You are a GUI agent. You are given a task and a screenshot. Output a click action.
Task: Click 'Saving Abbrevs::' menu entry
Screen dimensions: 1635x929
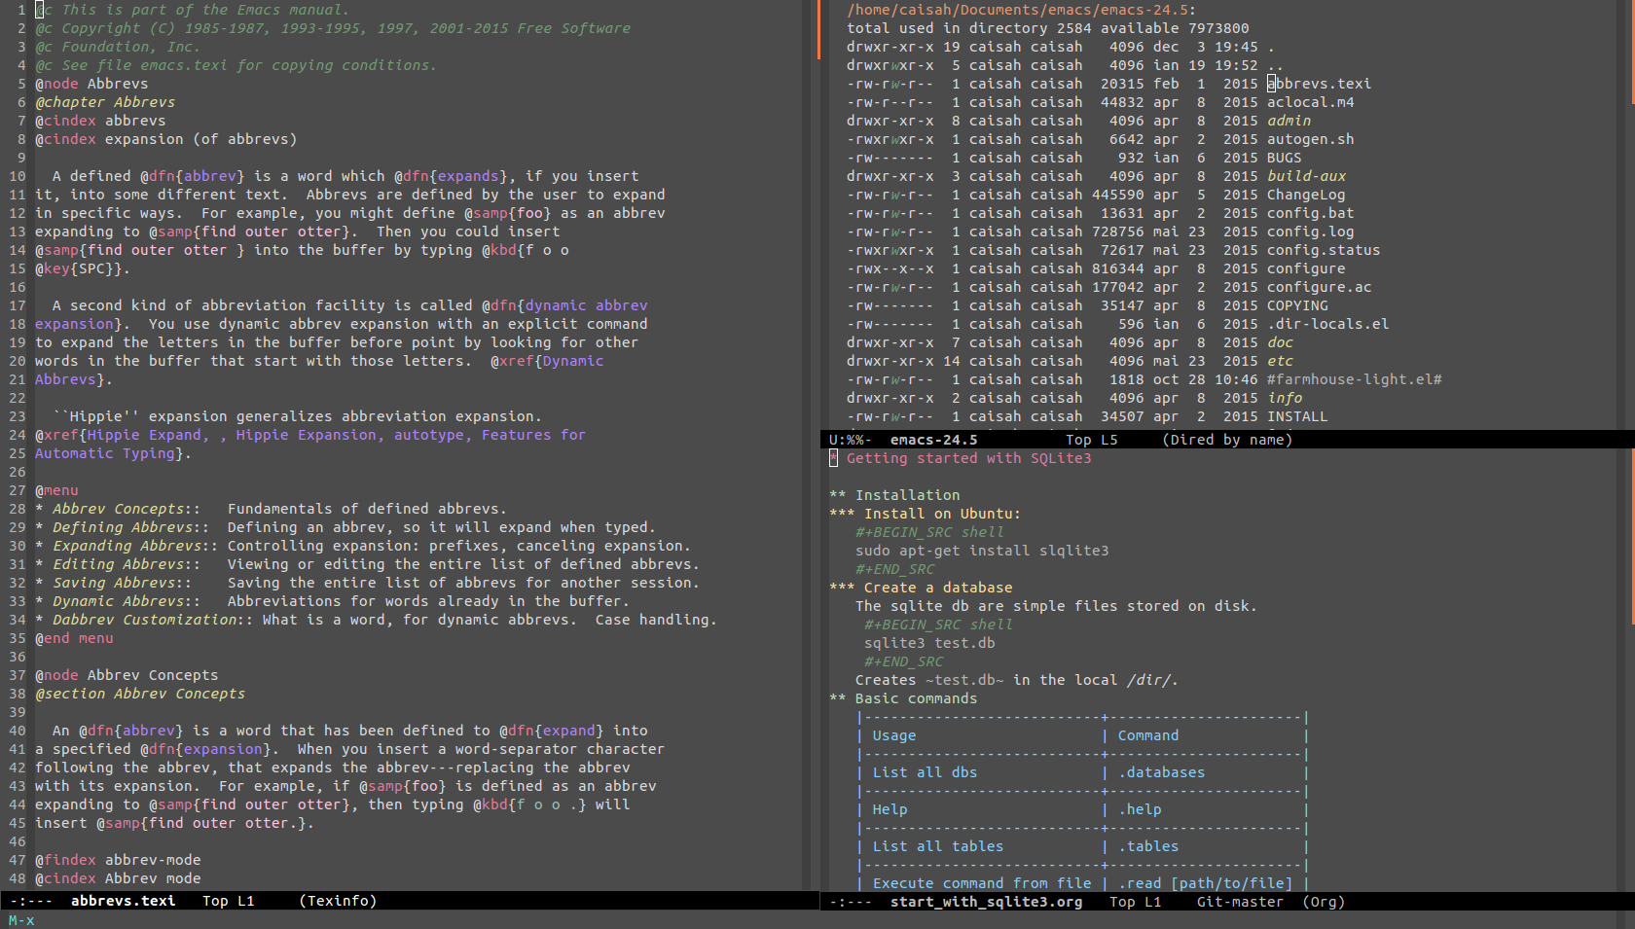(x=122, y=583)
